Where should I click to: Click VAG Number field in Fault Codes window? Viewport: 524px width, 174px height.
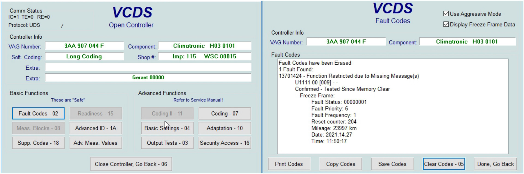(346, 42)
